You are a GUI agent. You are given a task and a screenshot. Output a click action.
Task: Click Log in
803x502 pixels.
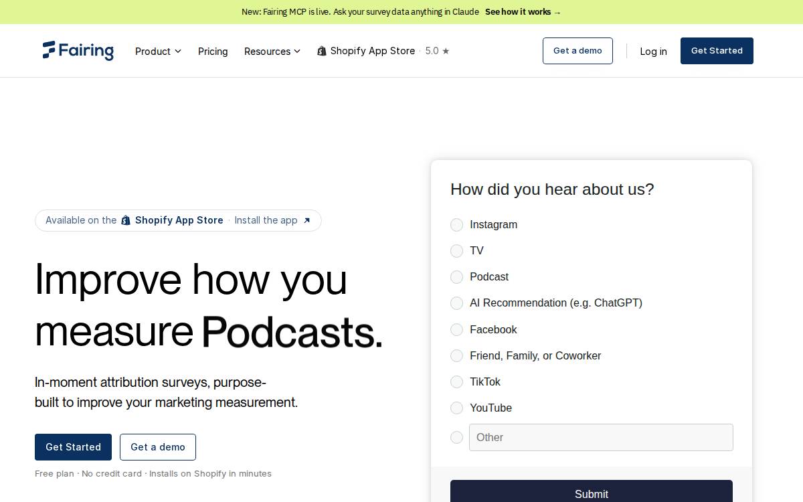653,52
